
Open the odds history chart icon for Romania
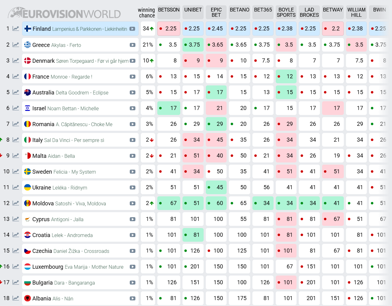[x=16, y=124]
